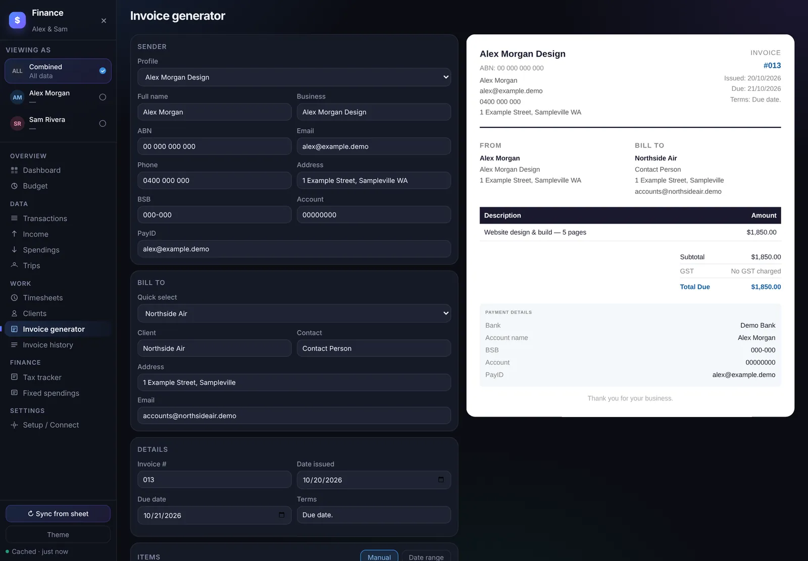Image resolution: width=808 pixels, height=561 pixels.
Task: Click 'Demo Bank' in payment details
Action: click(x=757, y=325)
